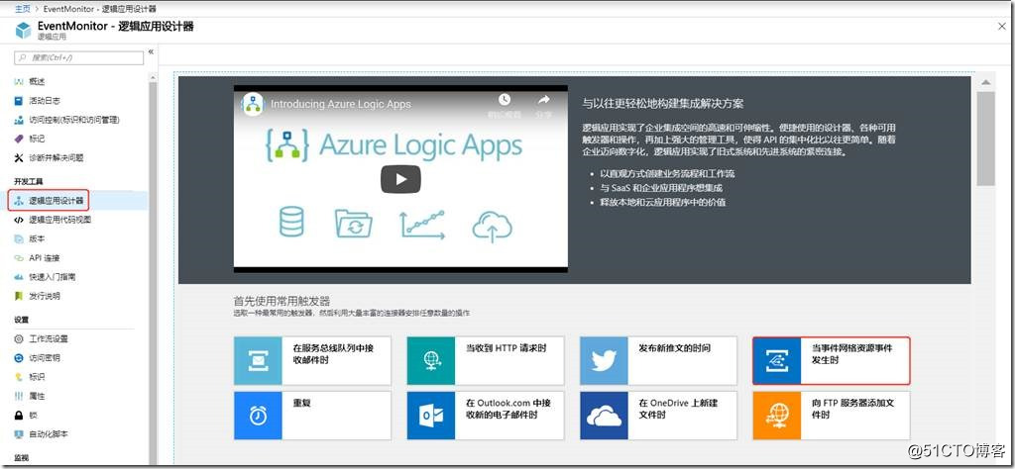Click the 主页 breadcrumb link

coord(23,9)
